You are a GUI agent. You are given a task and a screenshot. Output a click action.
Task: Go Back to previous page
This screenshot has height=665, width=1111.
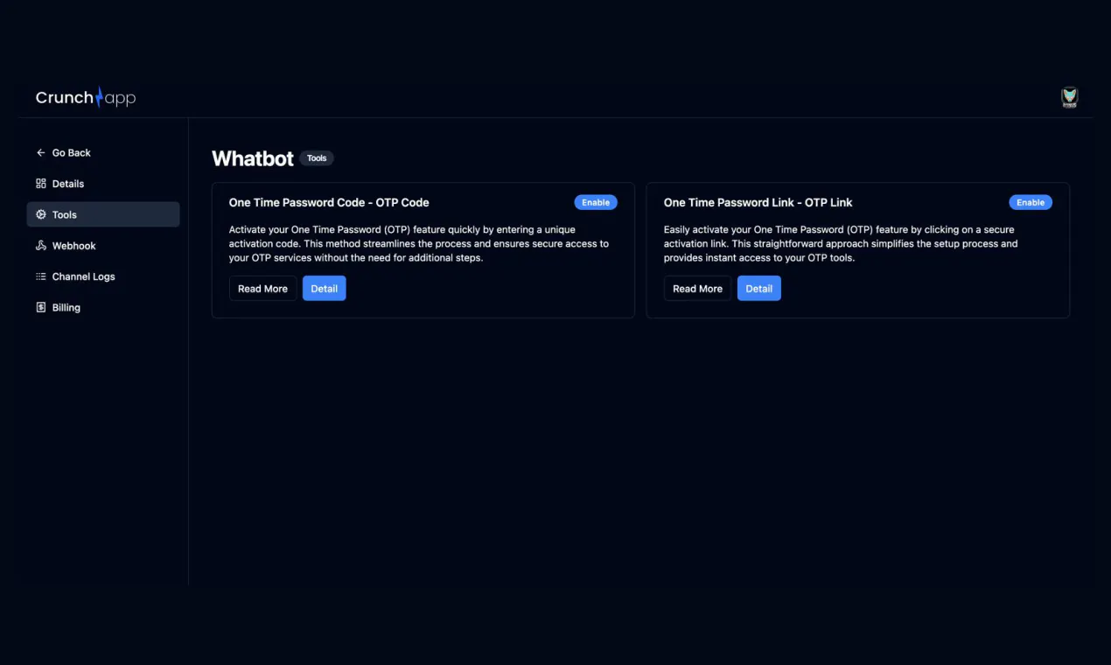103,153
